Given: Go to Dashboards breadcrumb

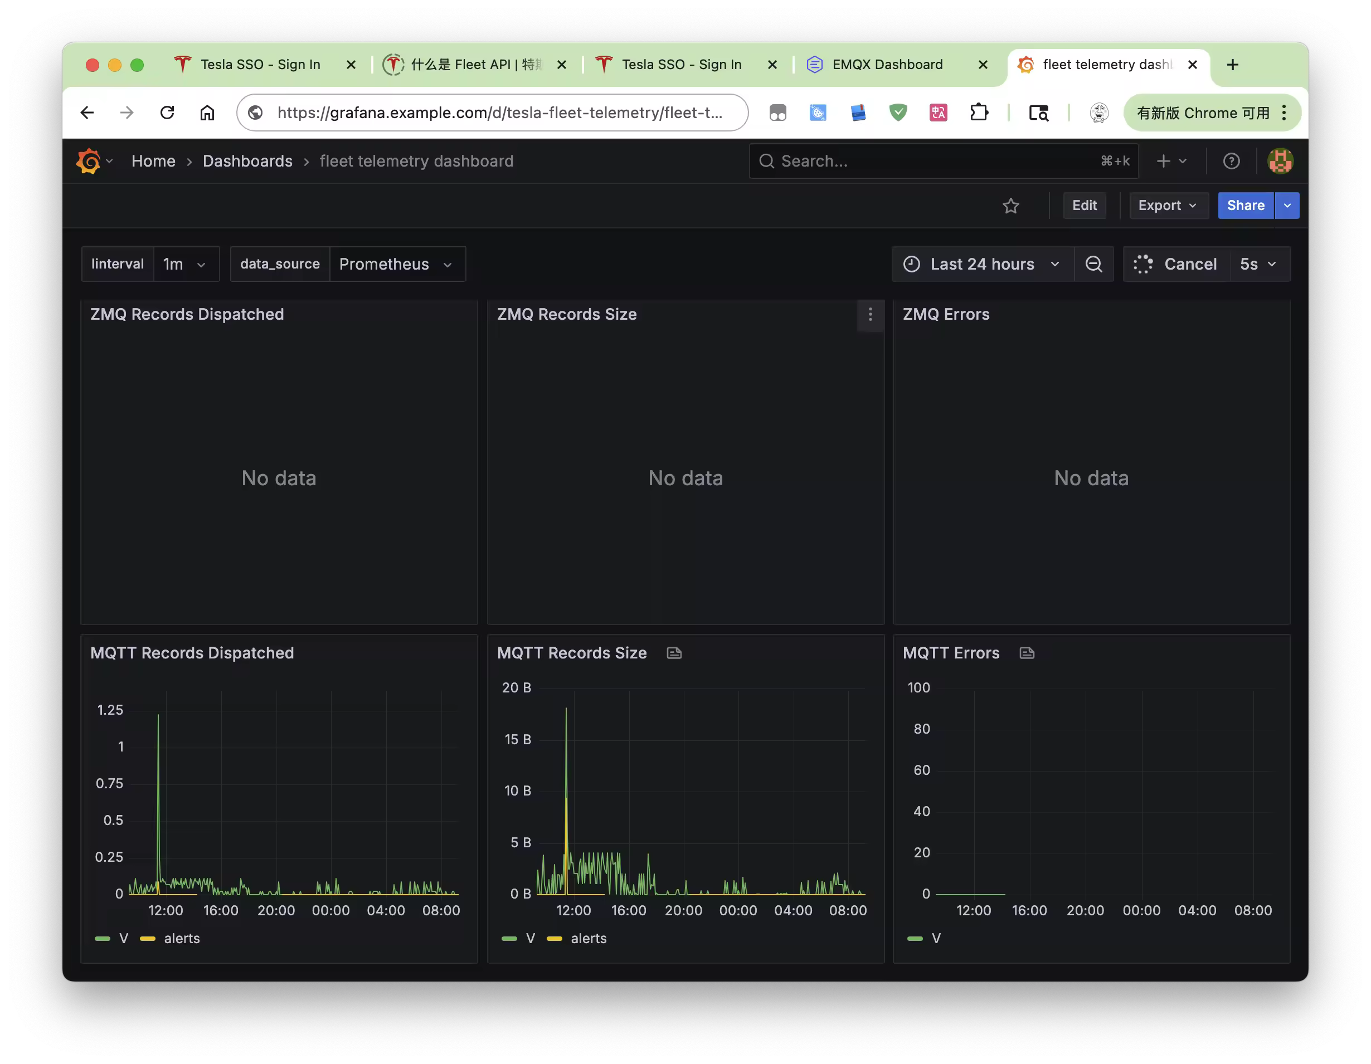Looking at the screenshot, I should tap(247, 161).
